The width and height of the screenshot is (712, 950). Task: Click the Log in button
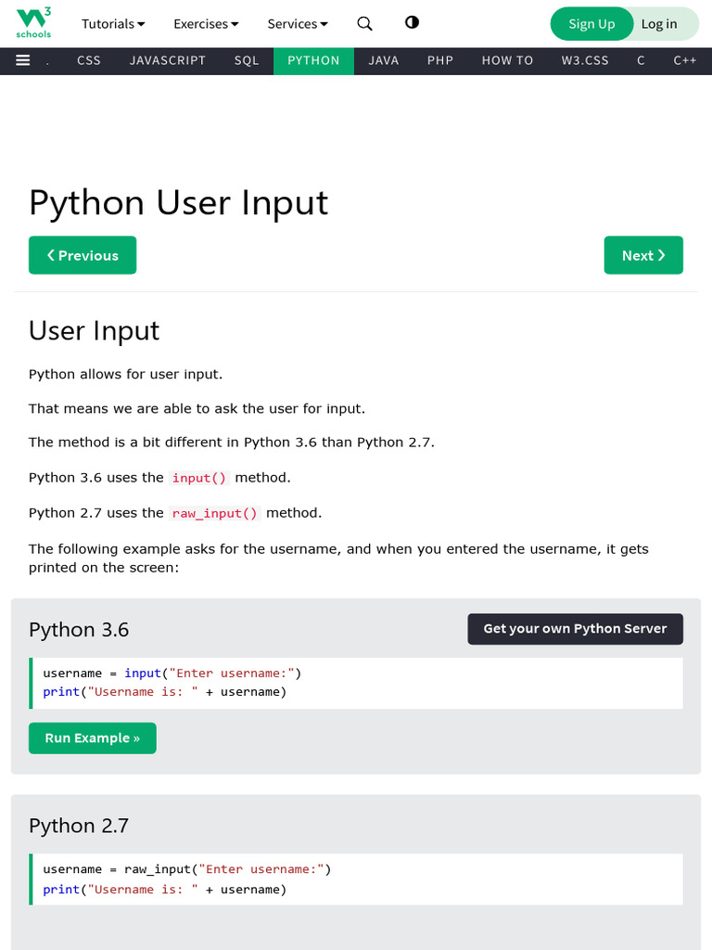point(659,24)
